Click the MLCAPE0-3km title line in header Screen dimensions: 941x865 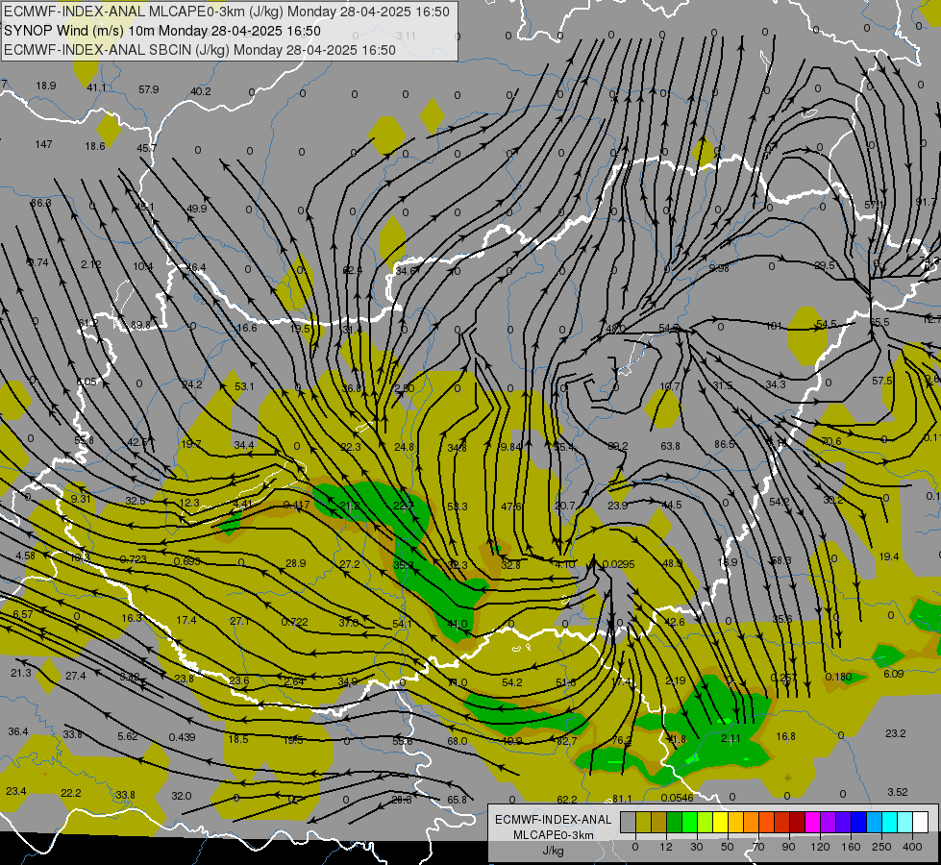[227, 12]
